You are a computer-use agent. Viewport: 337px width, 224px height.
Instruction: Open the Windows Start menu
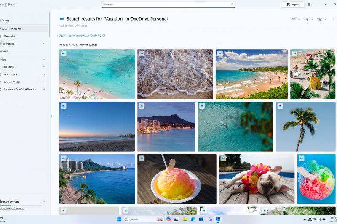click(x=119, y=219)
